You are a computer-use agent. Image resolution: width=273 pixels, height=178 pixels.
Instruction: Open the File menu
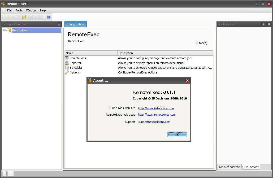pyautogui.click(x=9, y=10)
